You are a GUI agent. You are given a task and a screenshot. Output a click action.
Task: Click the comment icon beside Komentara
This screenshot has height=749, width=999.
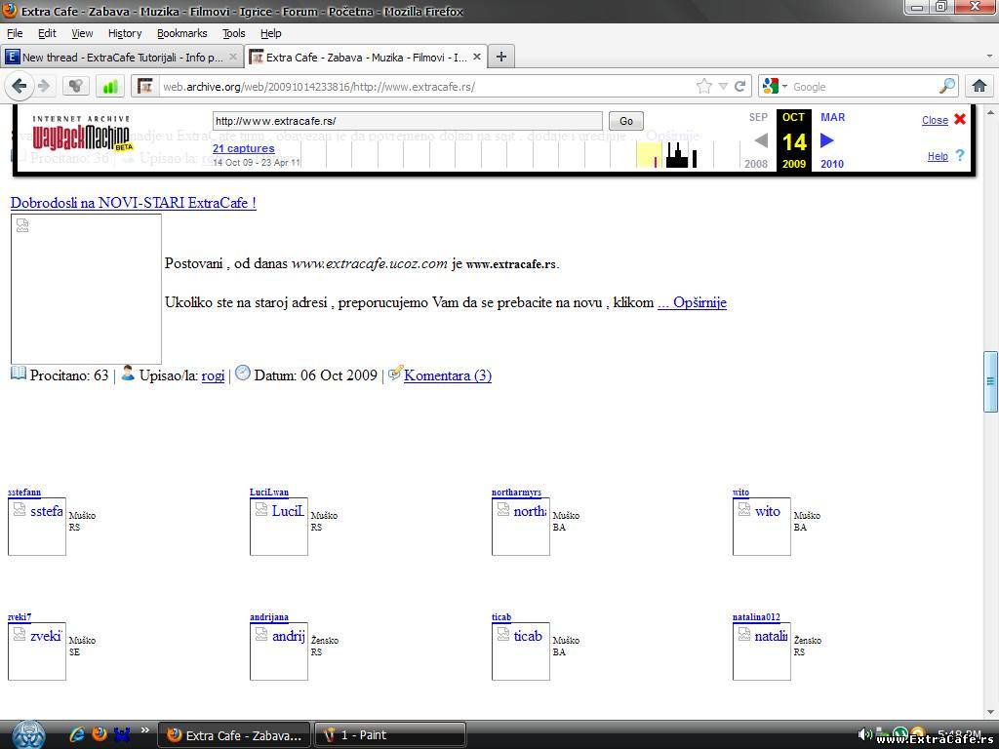[395, 374]
